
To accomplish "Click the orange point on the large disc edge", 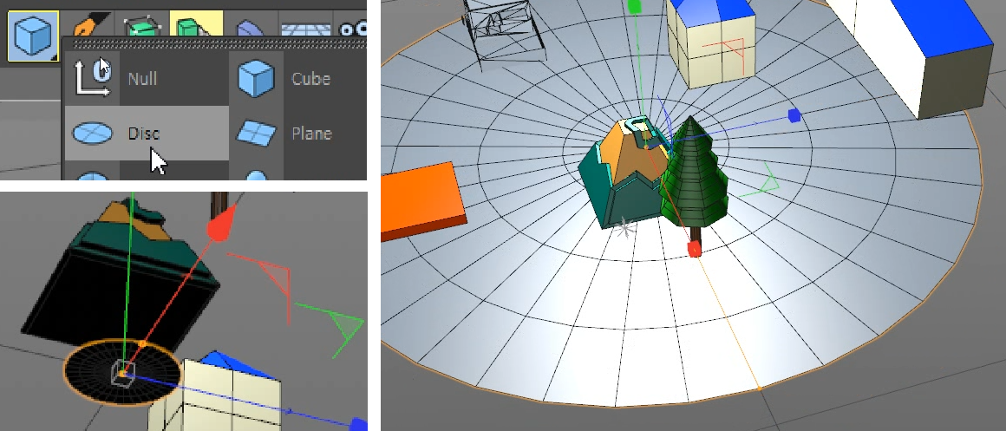I will pos(760,389).
